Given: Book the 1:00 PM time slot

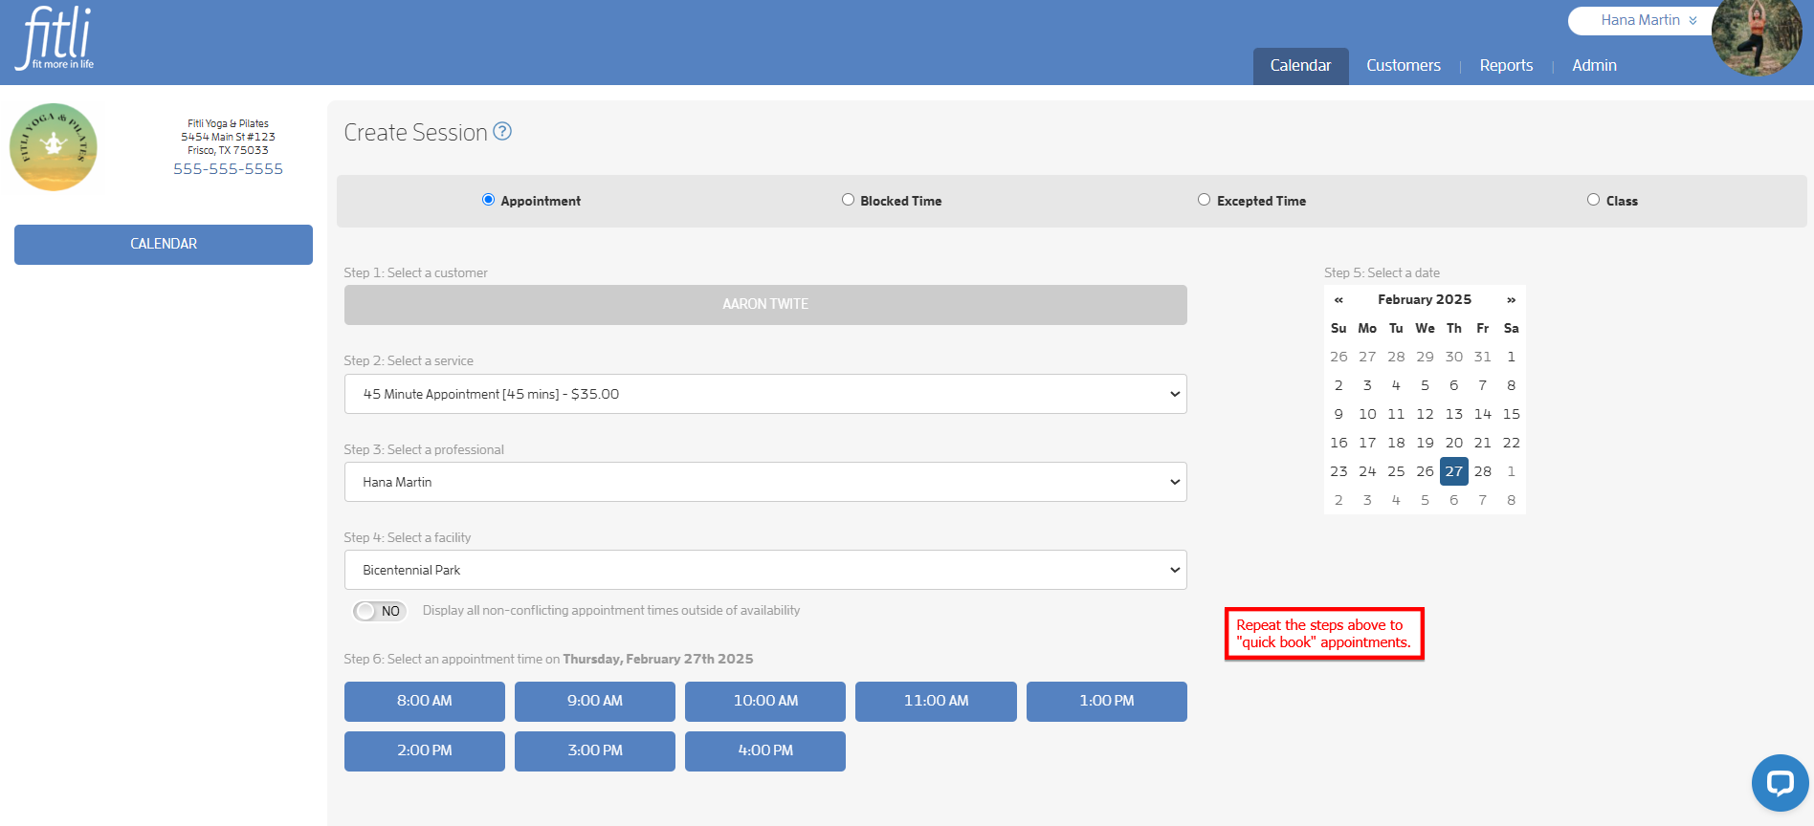Looking at the screenshot, I should point(1107,701).
